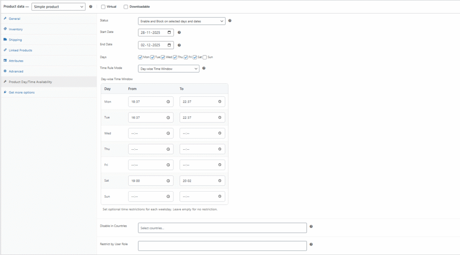The height and width of the screenshot is (255, 460).
Task: Open the Time Rule Mode dropdown
Action: (169, 68)
